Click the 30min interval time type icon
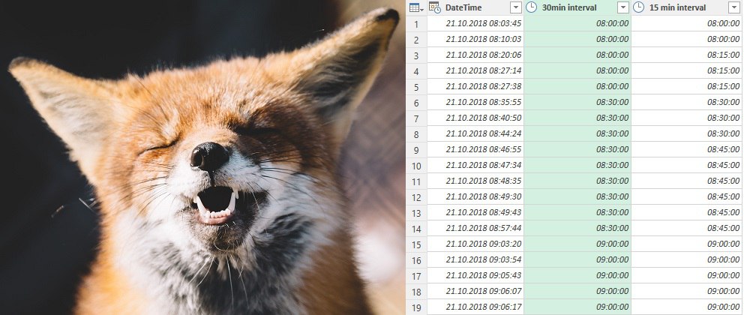Screen dimensions: 744x315 (x=531, y=7)
